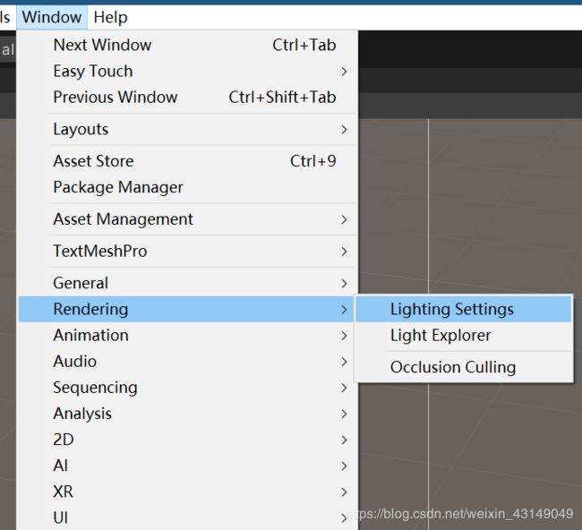
Task: Expand the Layouts submenu
Action: pos(187,129)
